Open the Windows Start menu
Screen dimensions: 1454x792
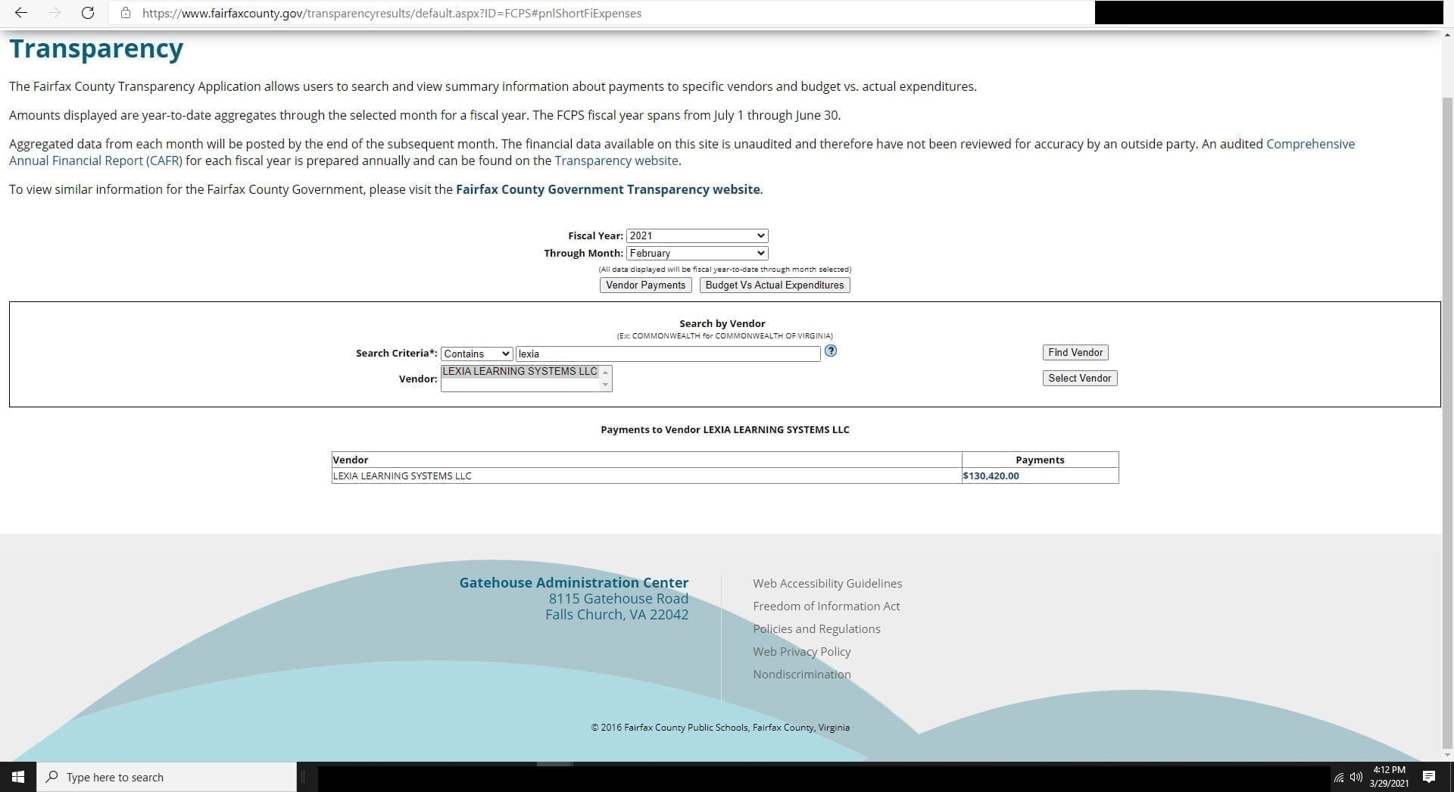click(18, 777)
